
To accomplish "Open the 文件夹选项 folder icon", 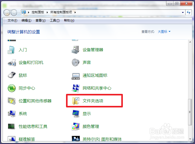I will 75,101.
